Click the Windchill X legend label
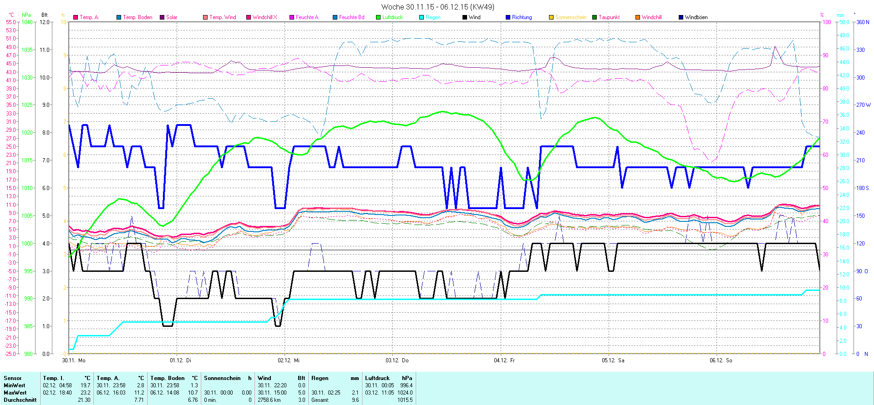The width and height of the screenshot is (874, 405). [x=264, y=17]
